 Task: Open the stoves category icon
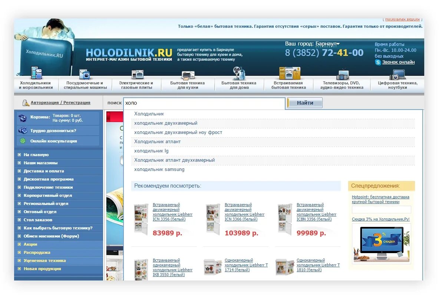137,74
